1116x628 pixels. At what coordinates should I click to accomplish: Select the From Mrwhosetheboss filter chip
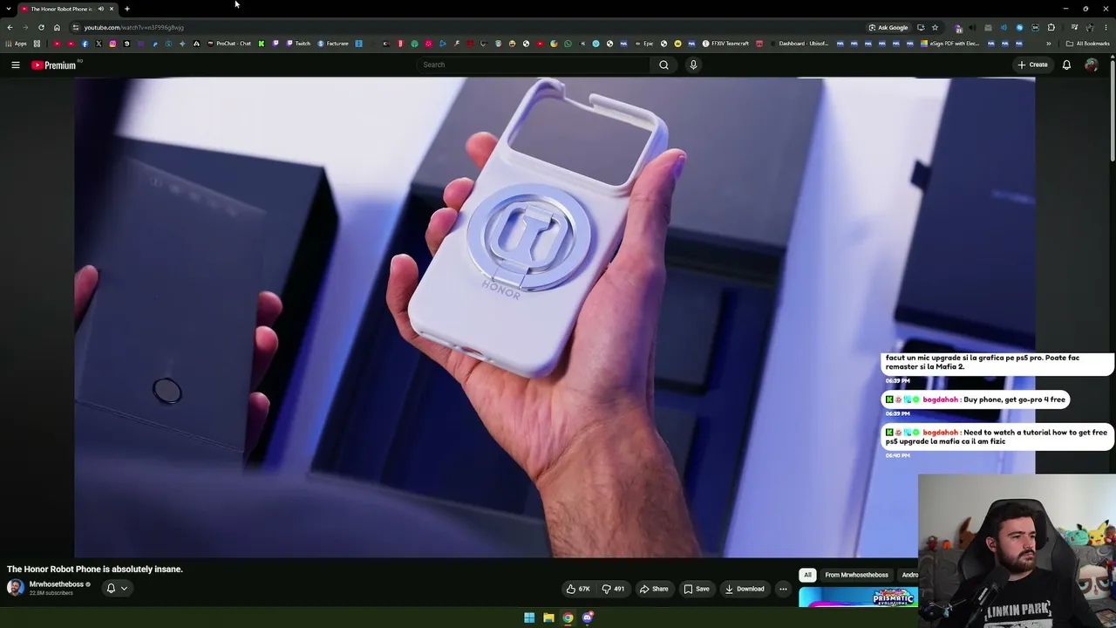click(x=856, y=575)
